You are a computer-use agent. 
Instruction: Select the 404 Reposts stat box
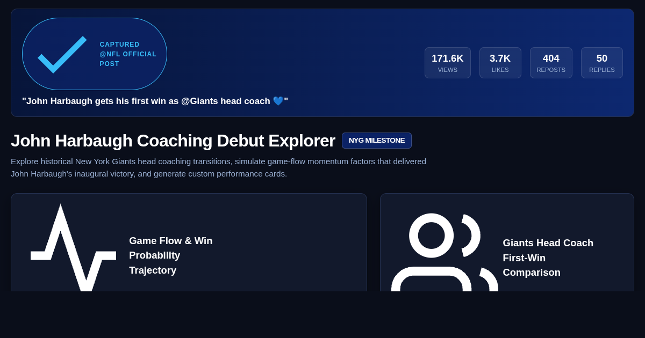click(551, 63)
